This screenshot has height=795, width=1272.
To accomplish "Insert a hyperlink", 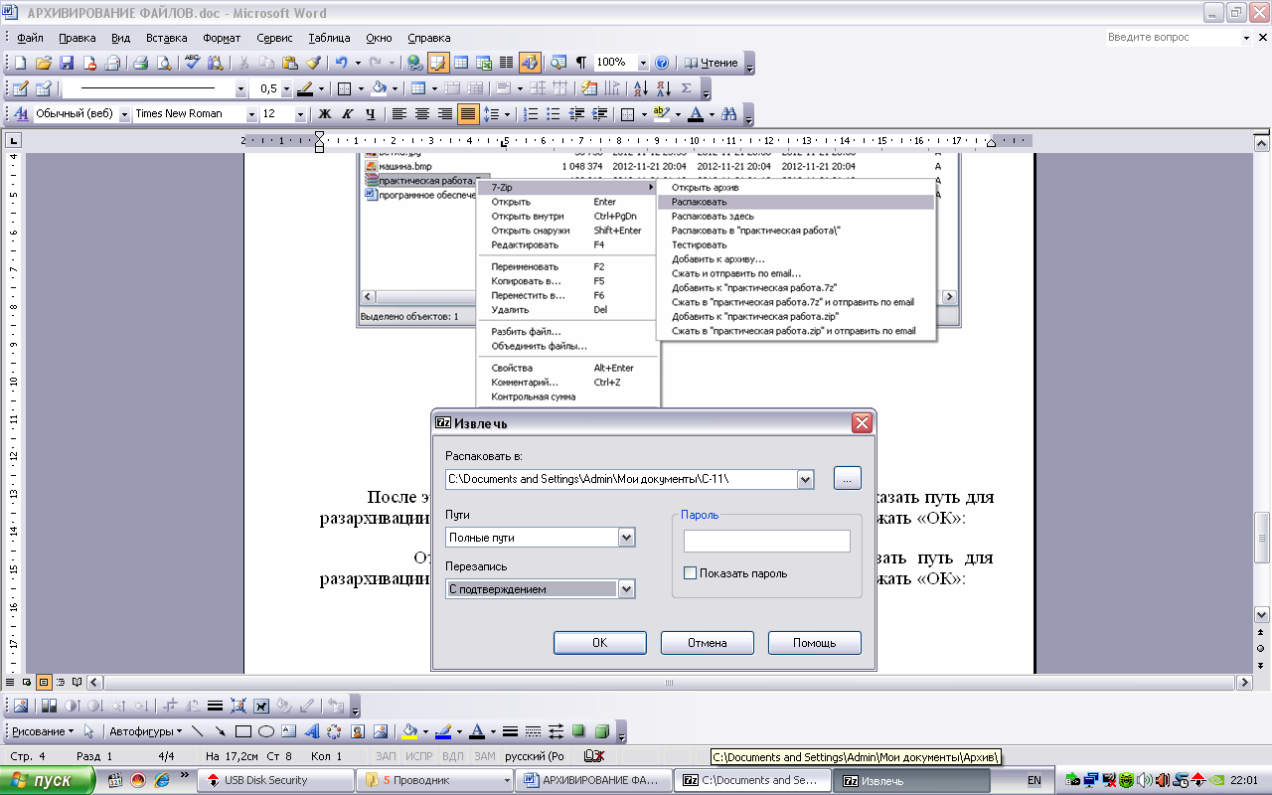I will [414, 63].
